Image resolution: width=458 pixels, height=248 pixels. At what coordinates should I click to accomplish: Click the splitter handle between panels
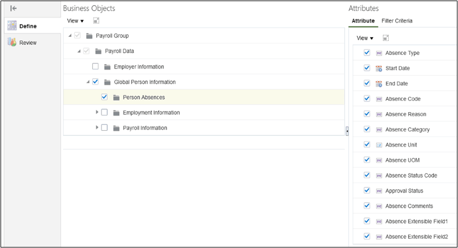(x=347, y=131)
